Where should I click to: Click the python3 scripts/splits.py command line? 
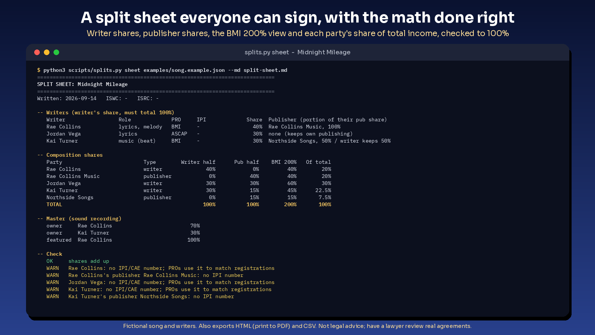(x=162, y=70)
